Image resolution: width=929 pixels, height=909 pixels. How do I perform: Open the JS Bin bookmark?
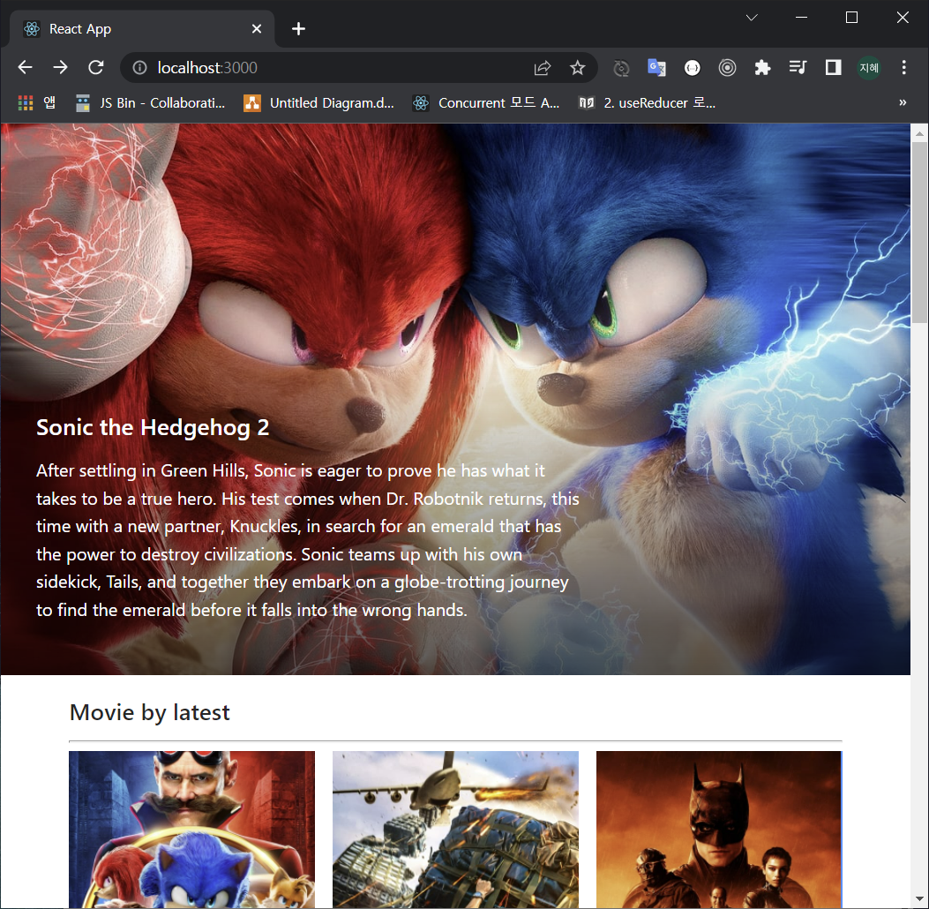tap(151, 103)
